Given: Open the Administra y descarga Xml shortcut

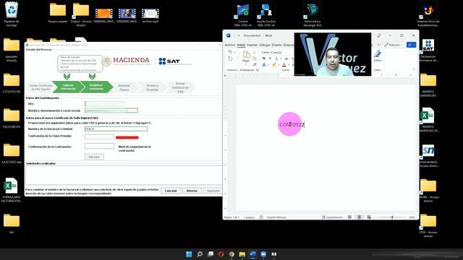Looking at the screenshot, I should point(312,14).
